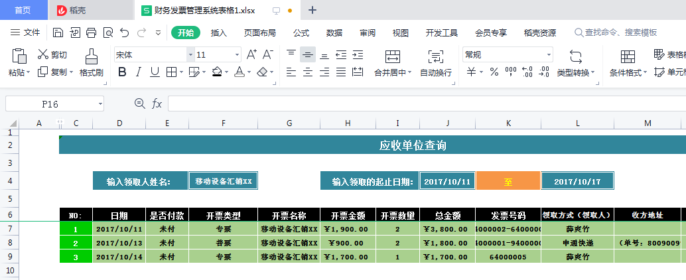Click the fill color bucket swatch

point(217,72)
